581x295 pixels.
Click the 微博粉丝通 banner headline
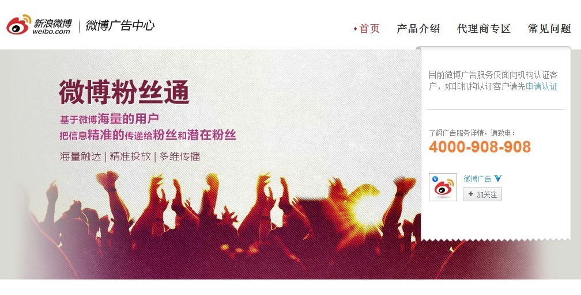coord(124,93)
